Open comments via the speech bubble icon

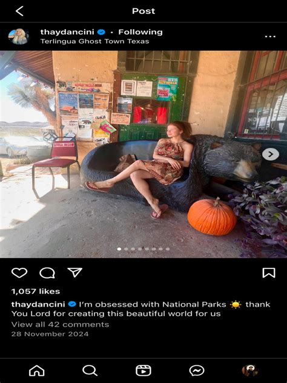pos(47,273)
